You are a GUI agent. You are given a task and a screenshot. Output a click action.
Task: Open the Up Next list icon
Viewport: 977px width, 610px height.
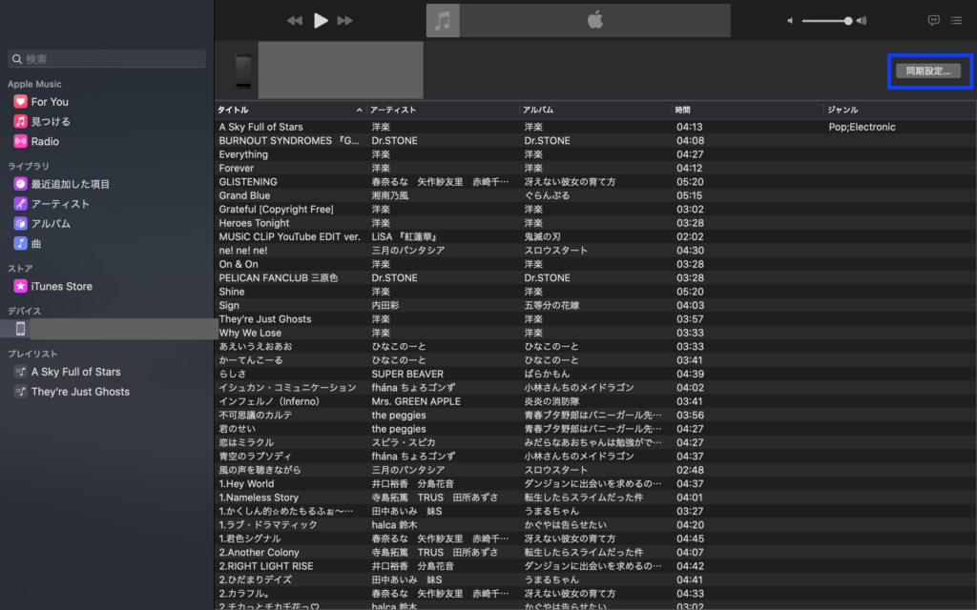pyautogui.click(x=956, y=21)
